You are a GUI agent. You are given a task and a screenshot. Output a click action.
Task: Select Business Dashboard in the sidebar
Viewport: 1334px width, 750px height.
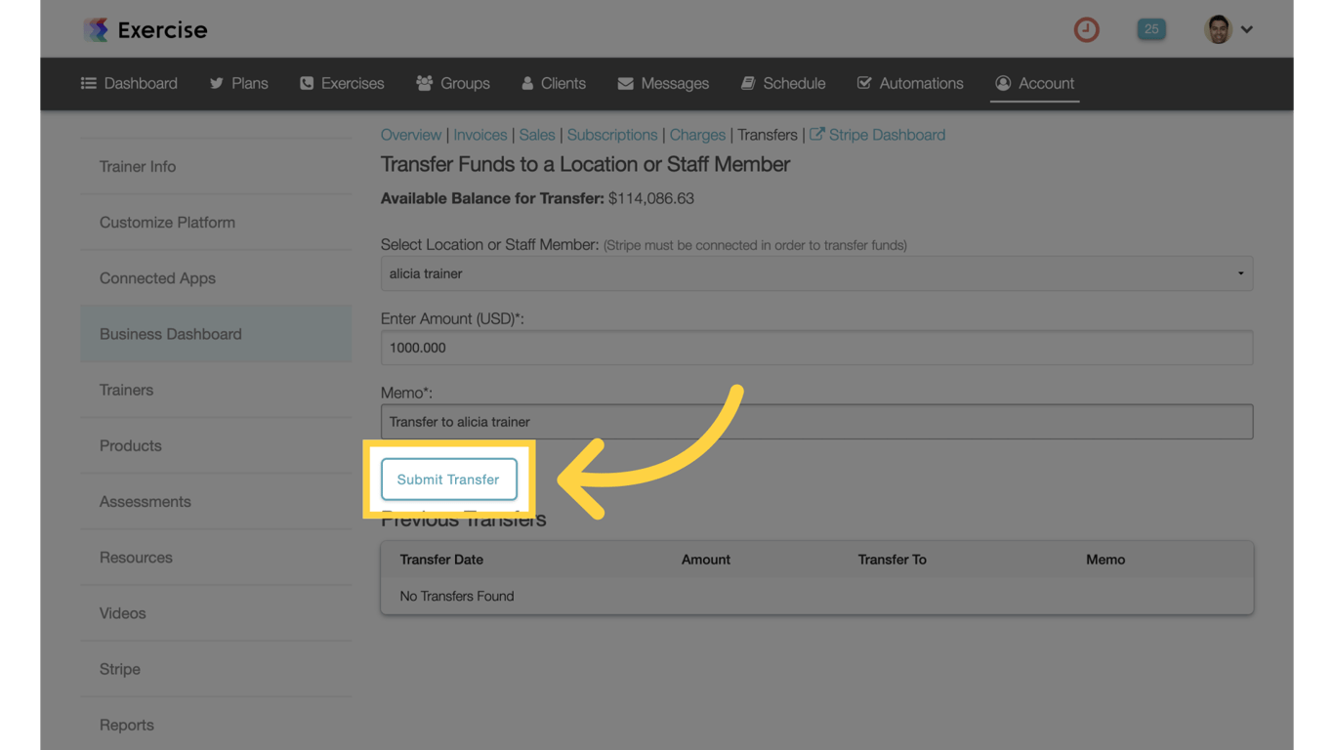[170, 333]
